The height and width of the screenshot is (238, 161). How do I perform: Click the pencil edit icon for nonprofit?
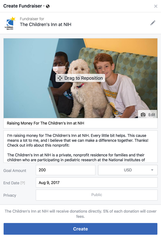point(153,23)
